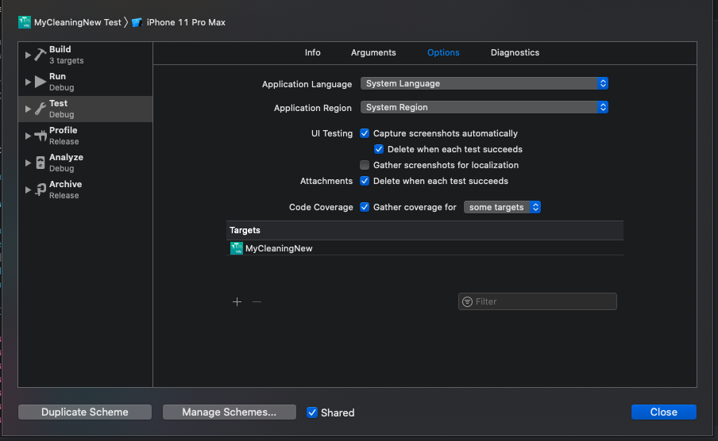Click the MyCleaningNew Test scheme icon
Screen dimensions: 718x441
[25, 22]
